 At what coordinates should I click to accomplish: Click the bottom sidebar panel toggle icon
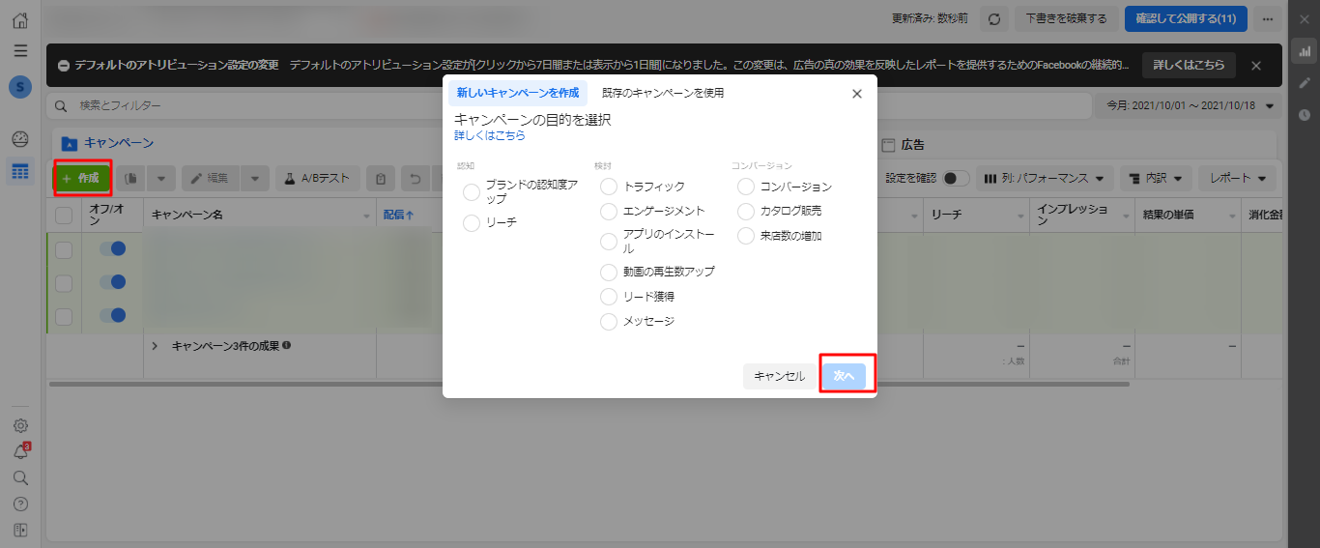[20, 530]
